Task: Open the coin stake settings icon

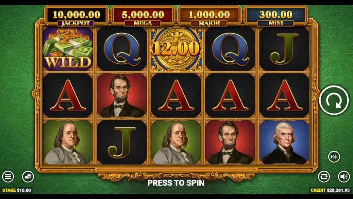Action: click(x=28, y=176)
